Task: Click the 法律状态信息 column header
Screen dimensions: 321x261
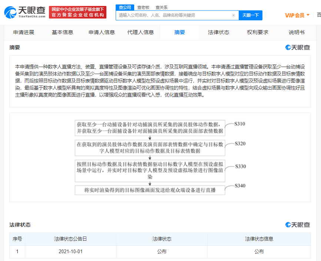Action: [x=259, y=239]
